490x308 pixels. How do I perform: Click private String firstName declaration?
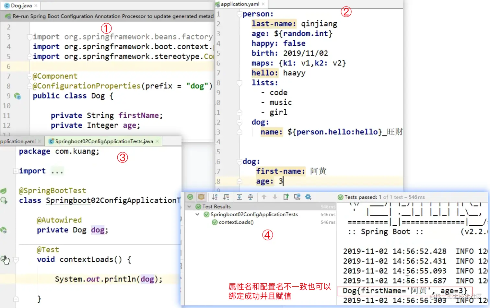click(107, 115)
